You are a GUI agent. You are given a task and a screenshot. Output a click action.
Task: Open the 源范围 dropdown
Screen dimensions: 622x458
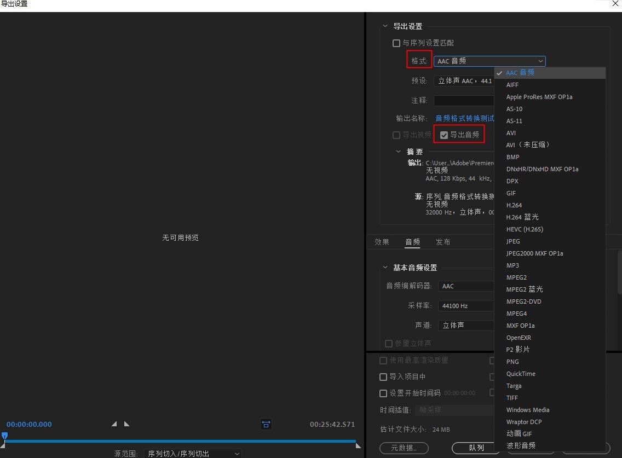[193, 454]
